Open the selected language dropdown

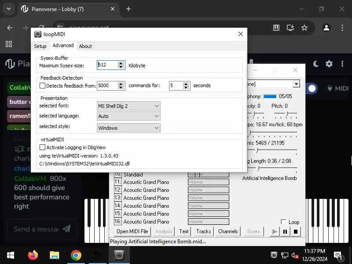pyautogui.click(x=128, y=116)
